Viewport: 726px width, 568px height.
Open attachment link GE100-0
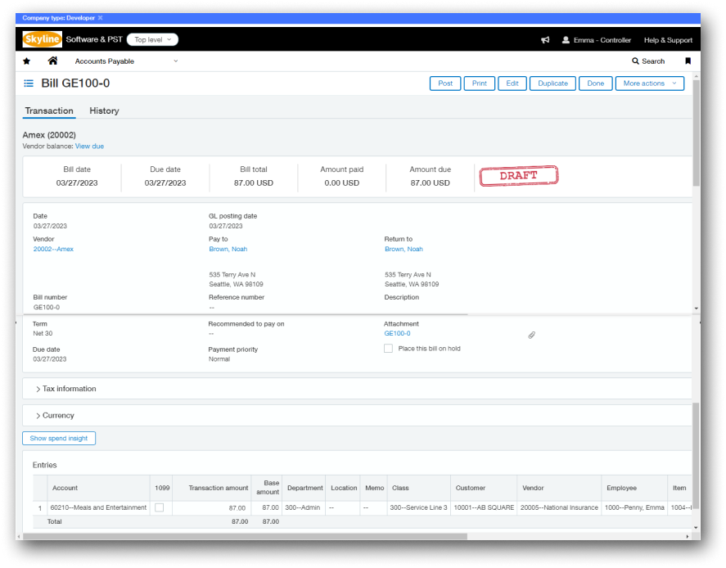(397, 333)
